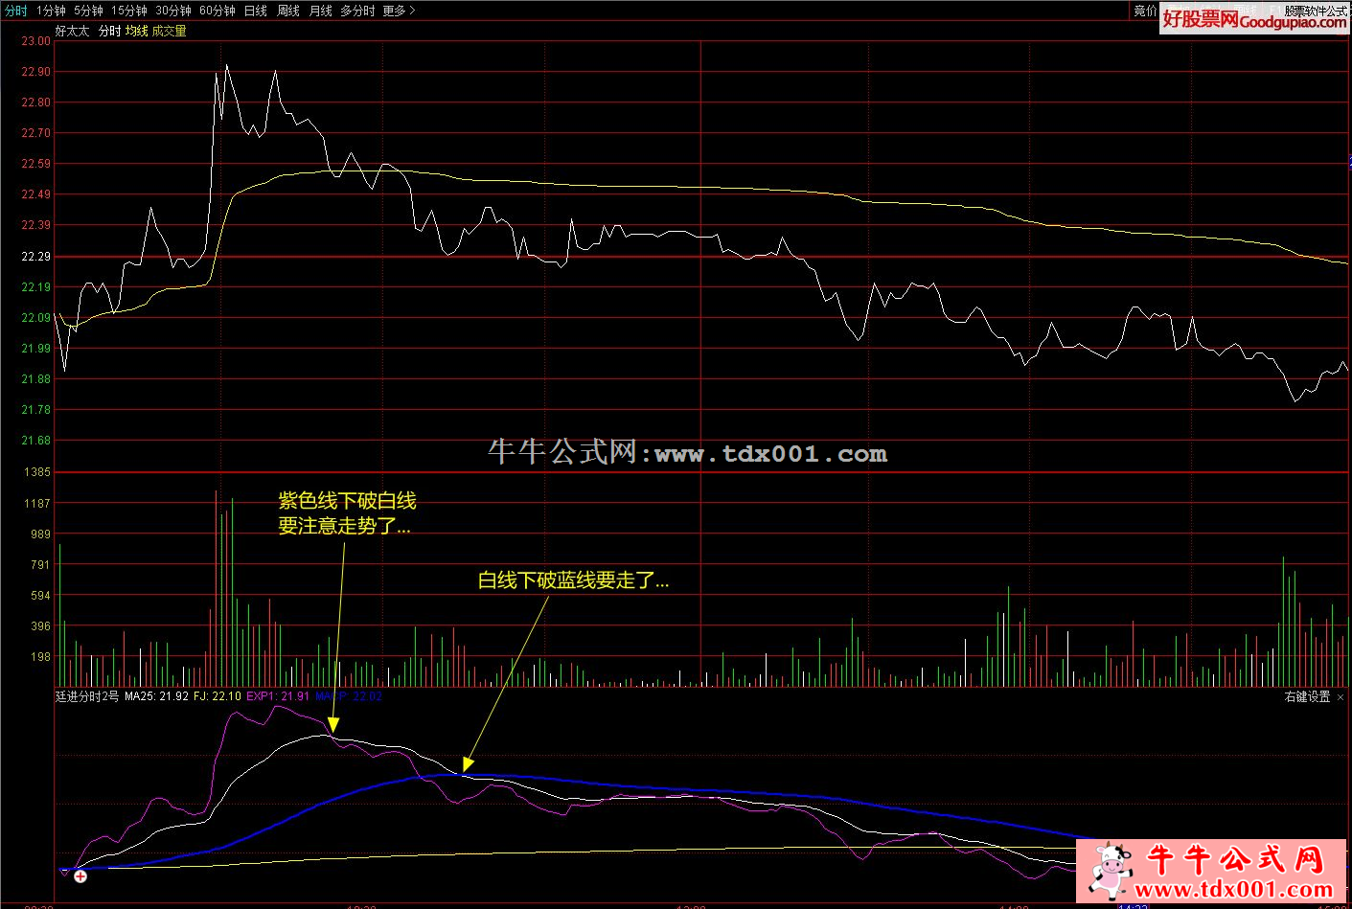
Task: Click the stock name 好太太
Action: coord(72,31)
